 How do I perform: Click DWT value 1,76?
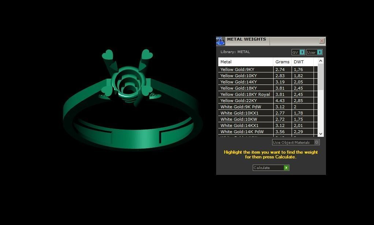(x=299, y=70)
